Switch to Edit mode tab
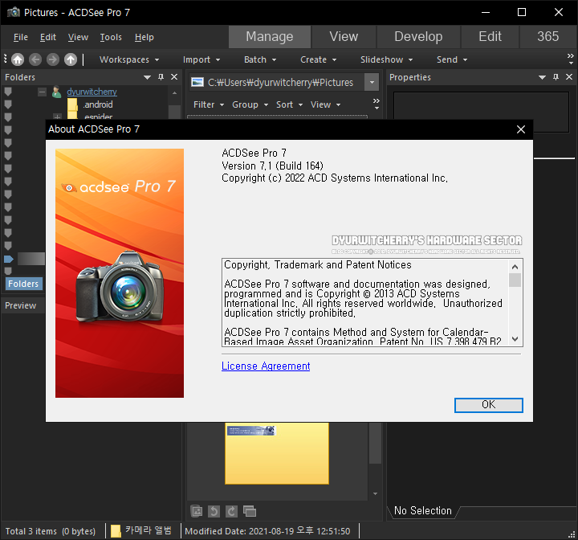This screenshot has width=578, height=540. [490, 36]
